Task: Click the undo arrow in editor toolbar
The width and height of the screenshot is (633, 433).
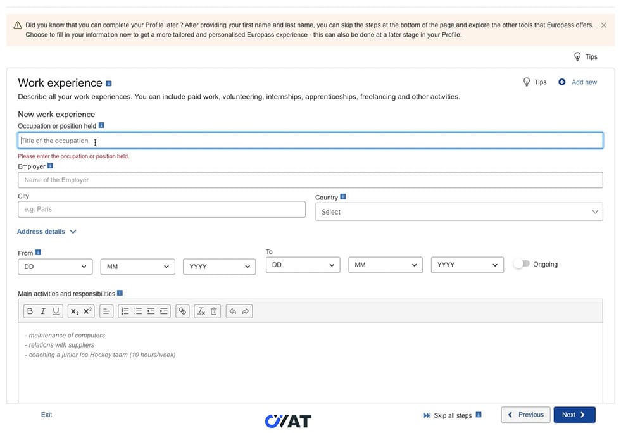Action: coord(232,311)
